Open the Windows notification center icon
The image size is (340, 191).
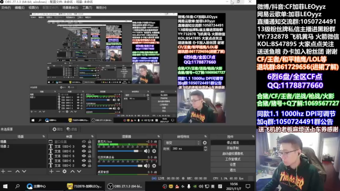coord(248,186)
